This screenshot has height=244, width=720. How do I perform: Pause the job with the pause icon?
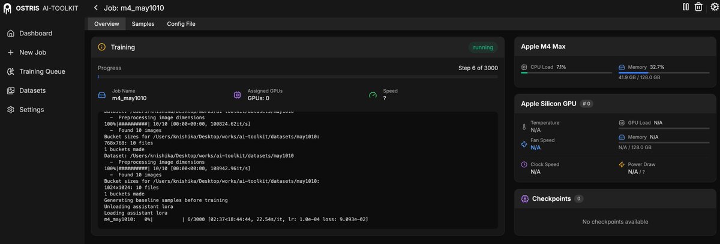(686, 7)
